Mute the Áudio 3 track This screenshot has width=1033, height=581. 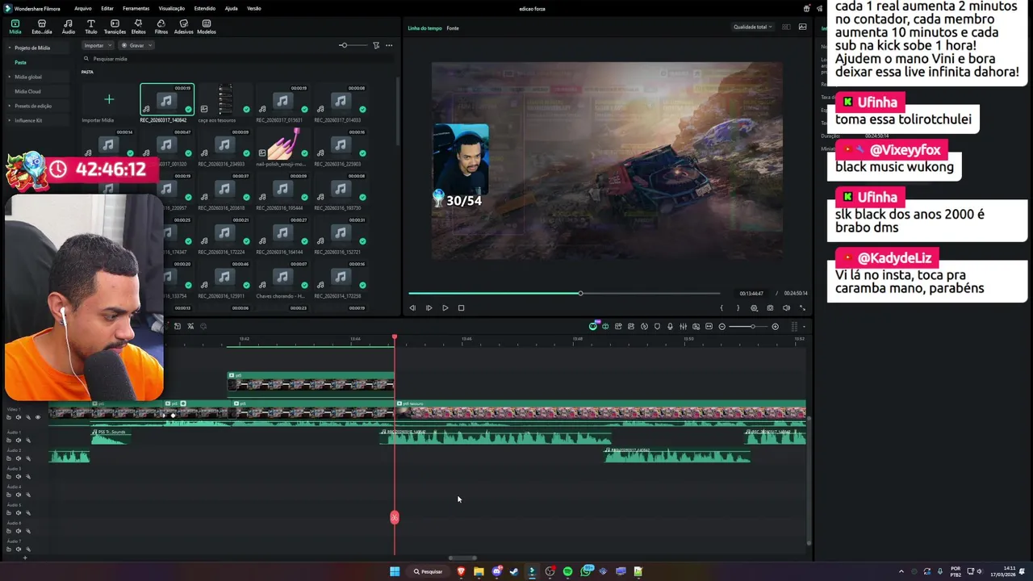pyautogui.click(x=18, y=477)
